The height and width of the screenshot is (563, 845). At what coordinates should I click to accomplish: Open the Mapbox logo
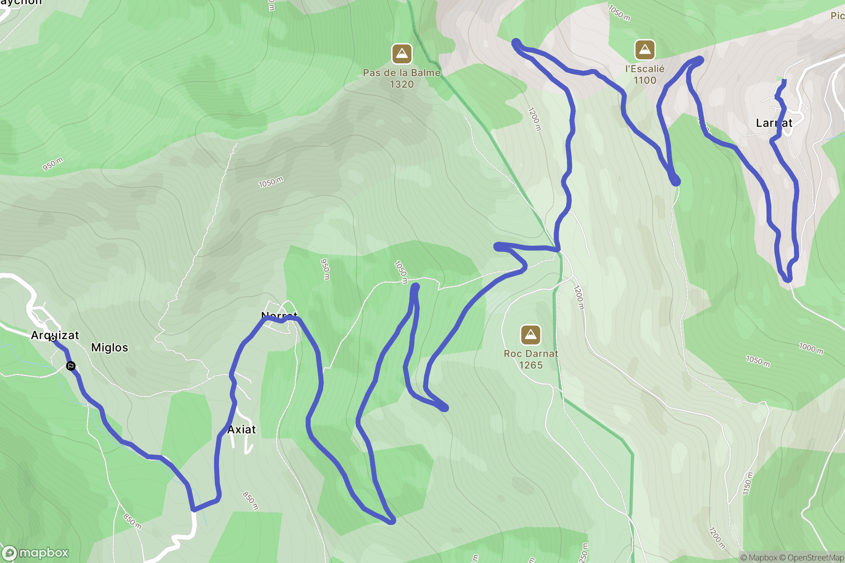point(35,553)
